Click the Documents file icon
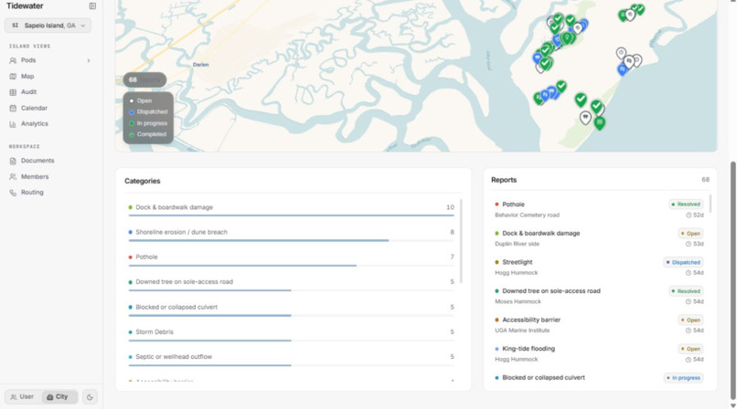Viewport: 737px width, 409px height. click(x=13, y=161)
